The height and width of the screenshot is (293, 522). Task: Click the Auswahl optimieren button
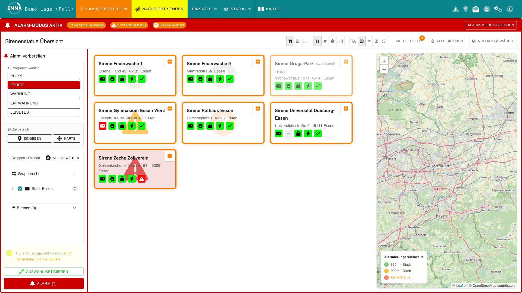click(x=44, y=272)
